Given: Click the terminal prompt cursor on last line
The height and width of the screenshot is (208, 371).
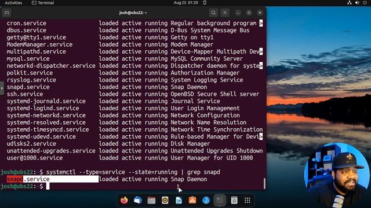Looking at the screenshot, I should (48, 186).
